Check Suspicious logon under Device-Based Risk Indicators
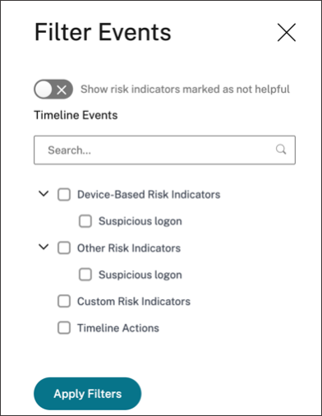This screenshot has width=322, height=416. pos(85,221)
